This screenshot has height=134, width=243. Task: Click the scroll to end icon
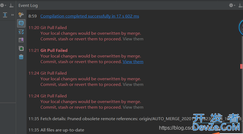tap(21, 40)
